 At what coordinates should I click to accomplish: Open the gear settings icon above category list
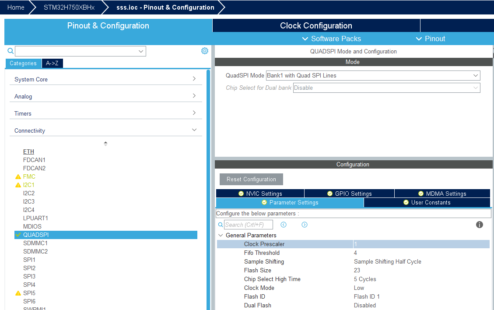coord(205,51)
